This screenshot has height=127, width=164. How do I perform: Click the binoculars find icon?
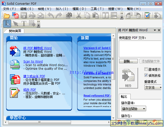pos(69,15)
